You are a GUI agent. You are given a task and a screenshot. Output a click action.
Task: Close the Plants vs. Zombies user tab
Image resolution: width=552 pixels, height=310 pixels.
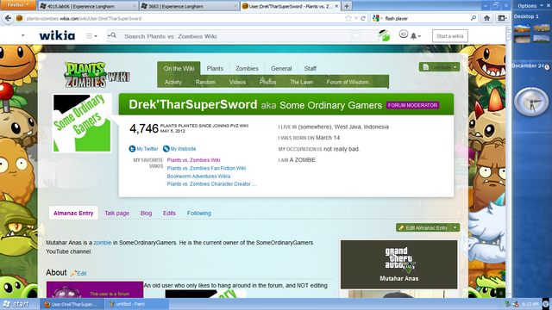336,6
